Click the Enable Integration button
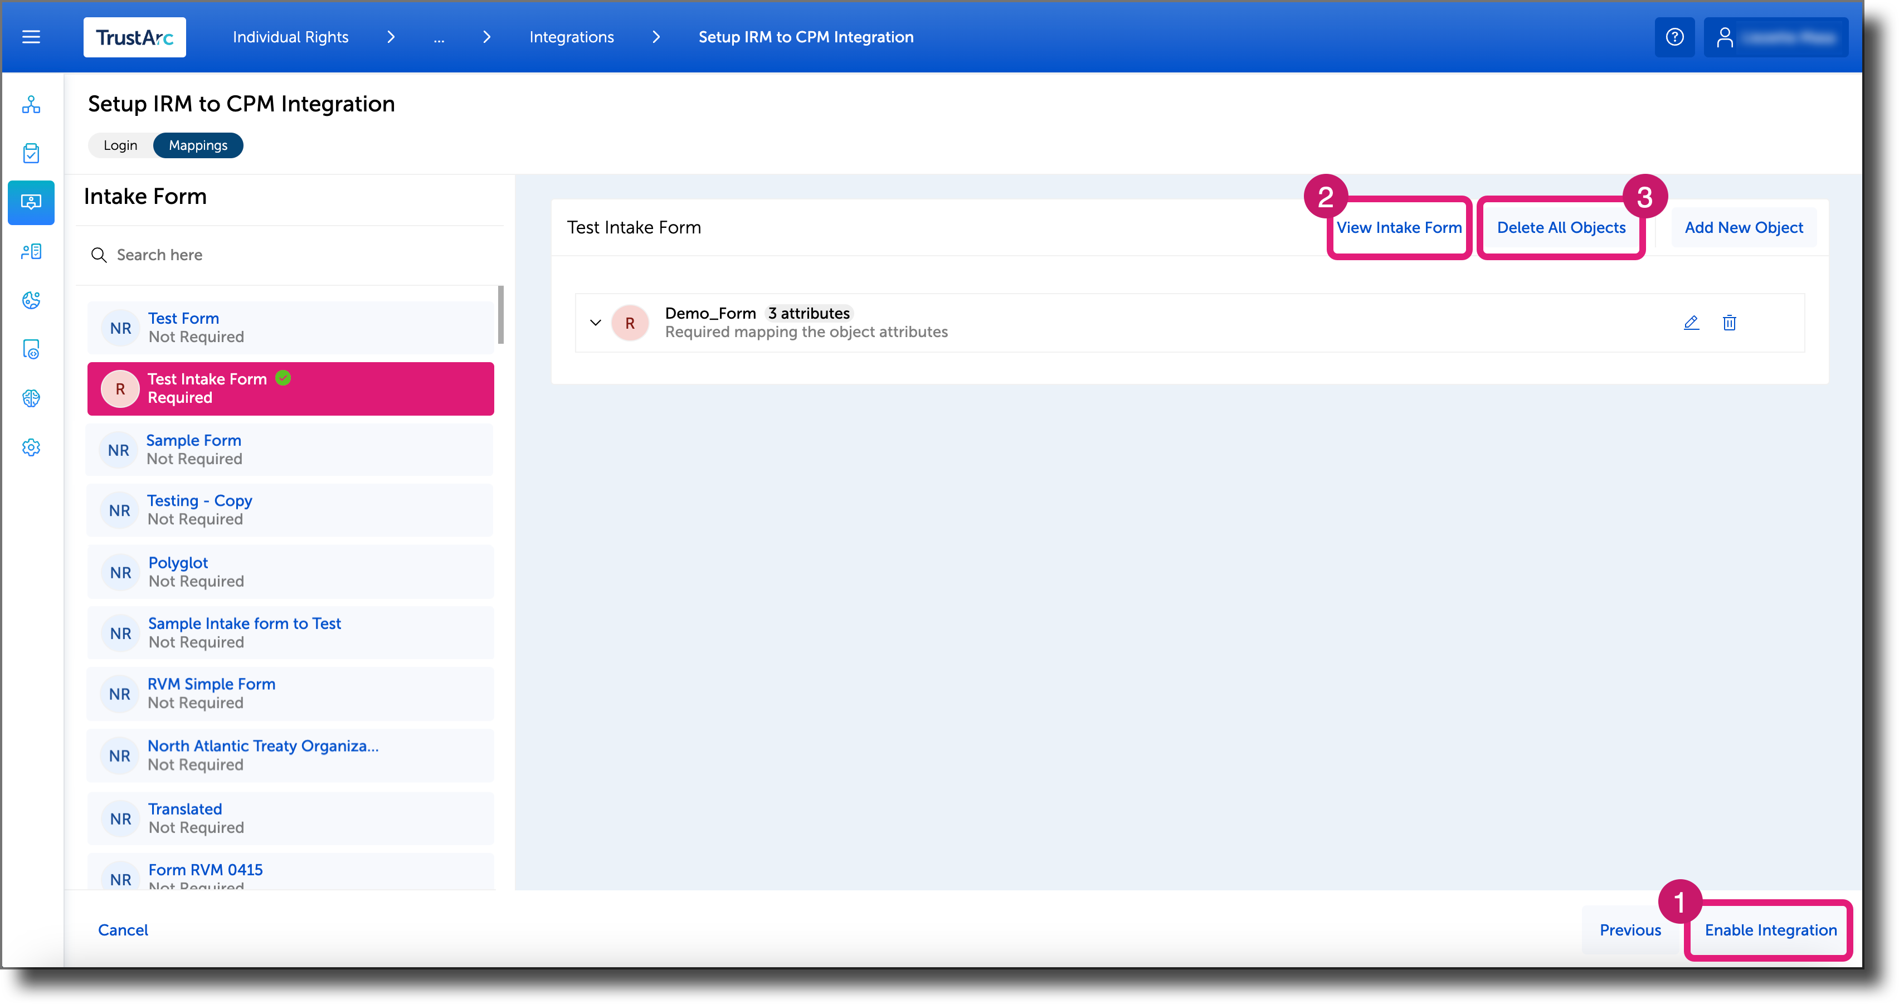Screen dimensions: 1899x1004 [1769, 929]
